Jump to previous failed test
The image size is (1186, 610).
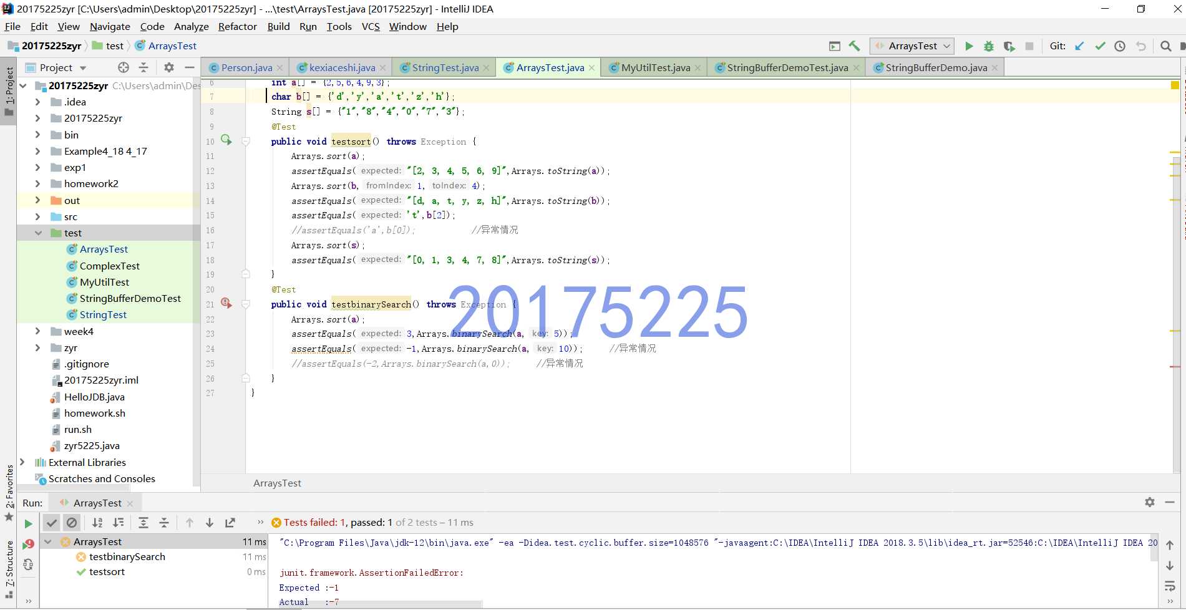[190, 523]
